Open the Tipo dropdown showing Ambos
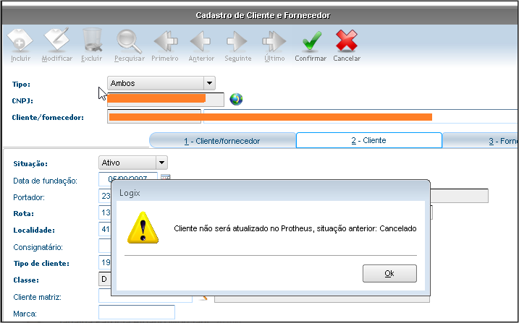Viewport: 519px width, 323px height. (x=161, y=83)
